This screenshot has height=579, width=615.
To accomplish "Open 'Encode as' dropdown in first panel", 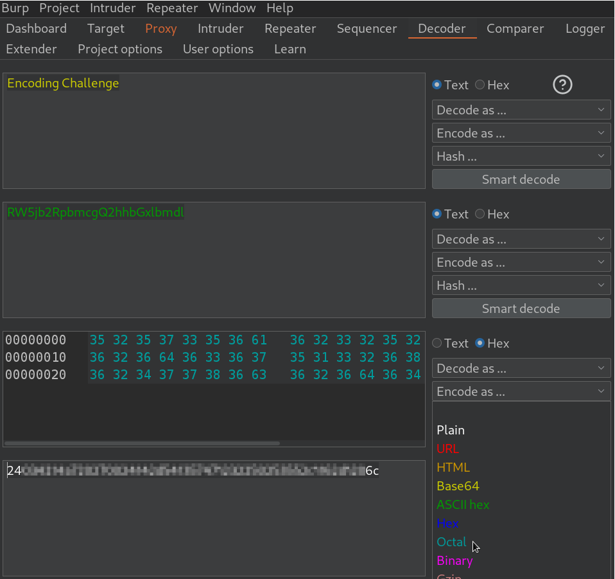I will pos(521,133).
